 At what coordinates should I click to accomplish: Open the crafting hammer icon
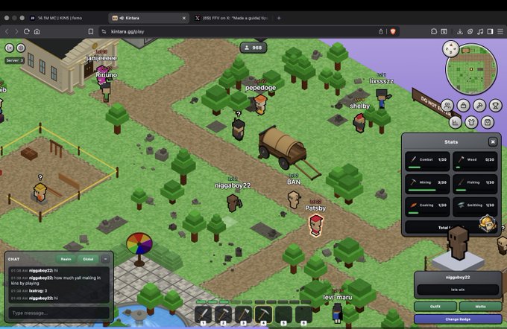[x=479, y=105]
